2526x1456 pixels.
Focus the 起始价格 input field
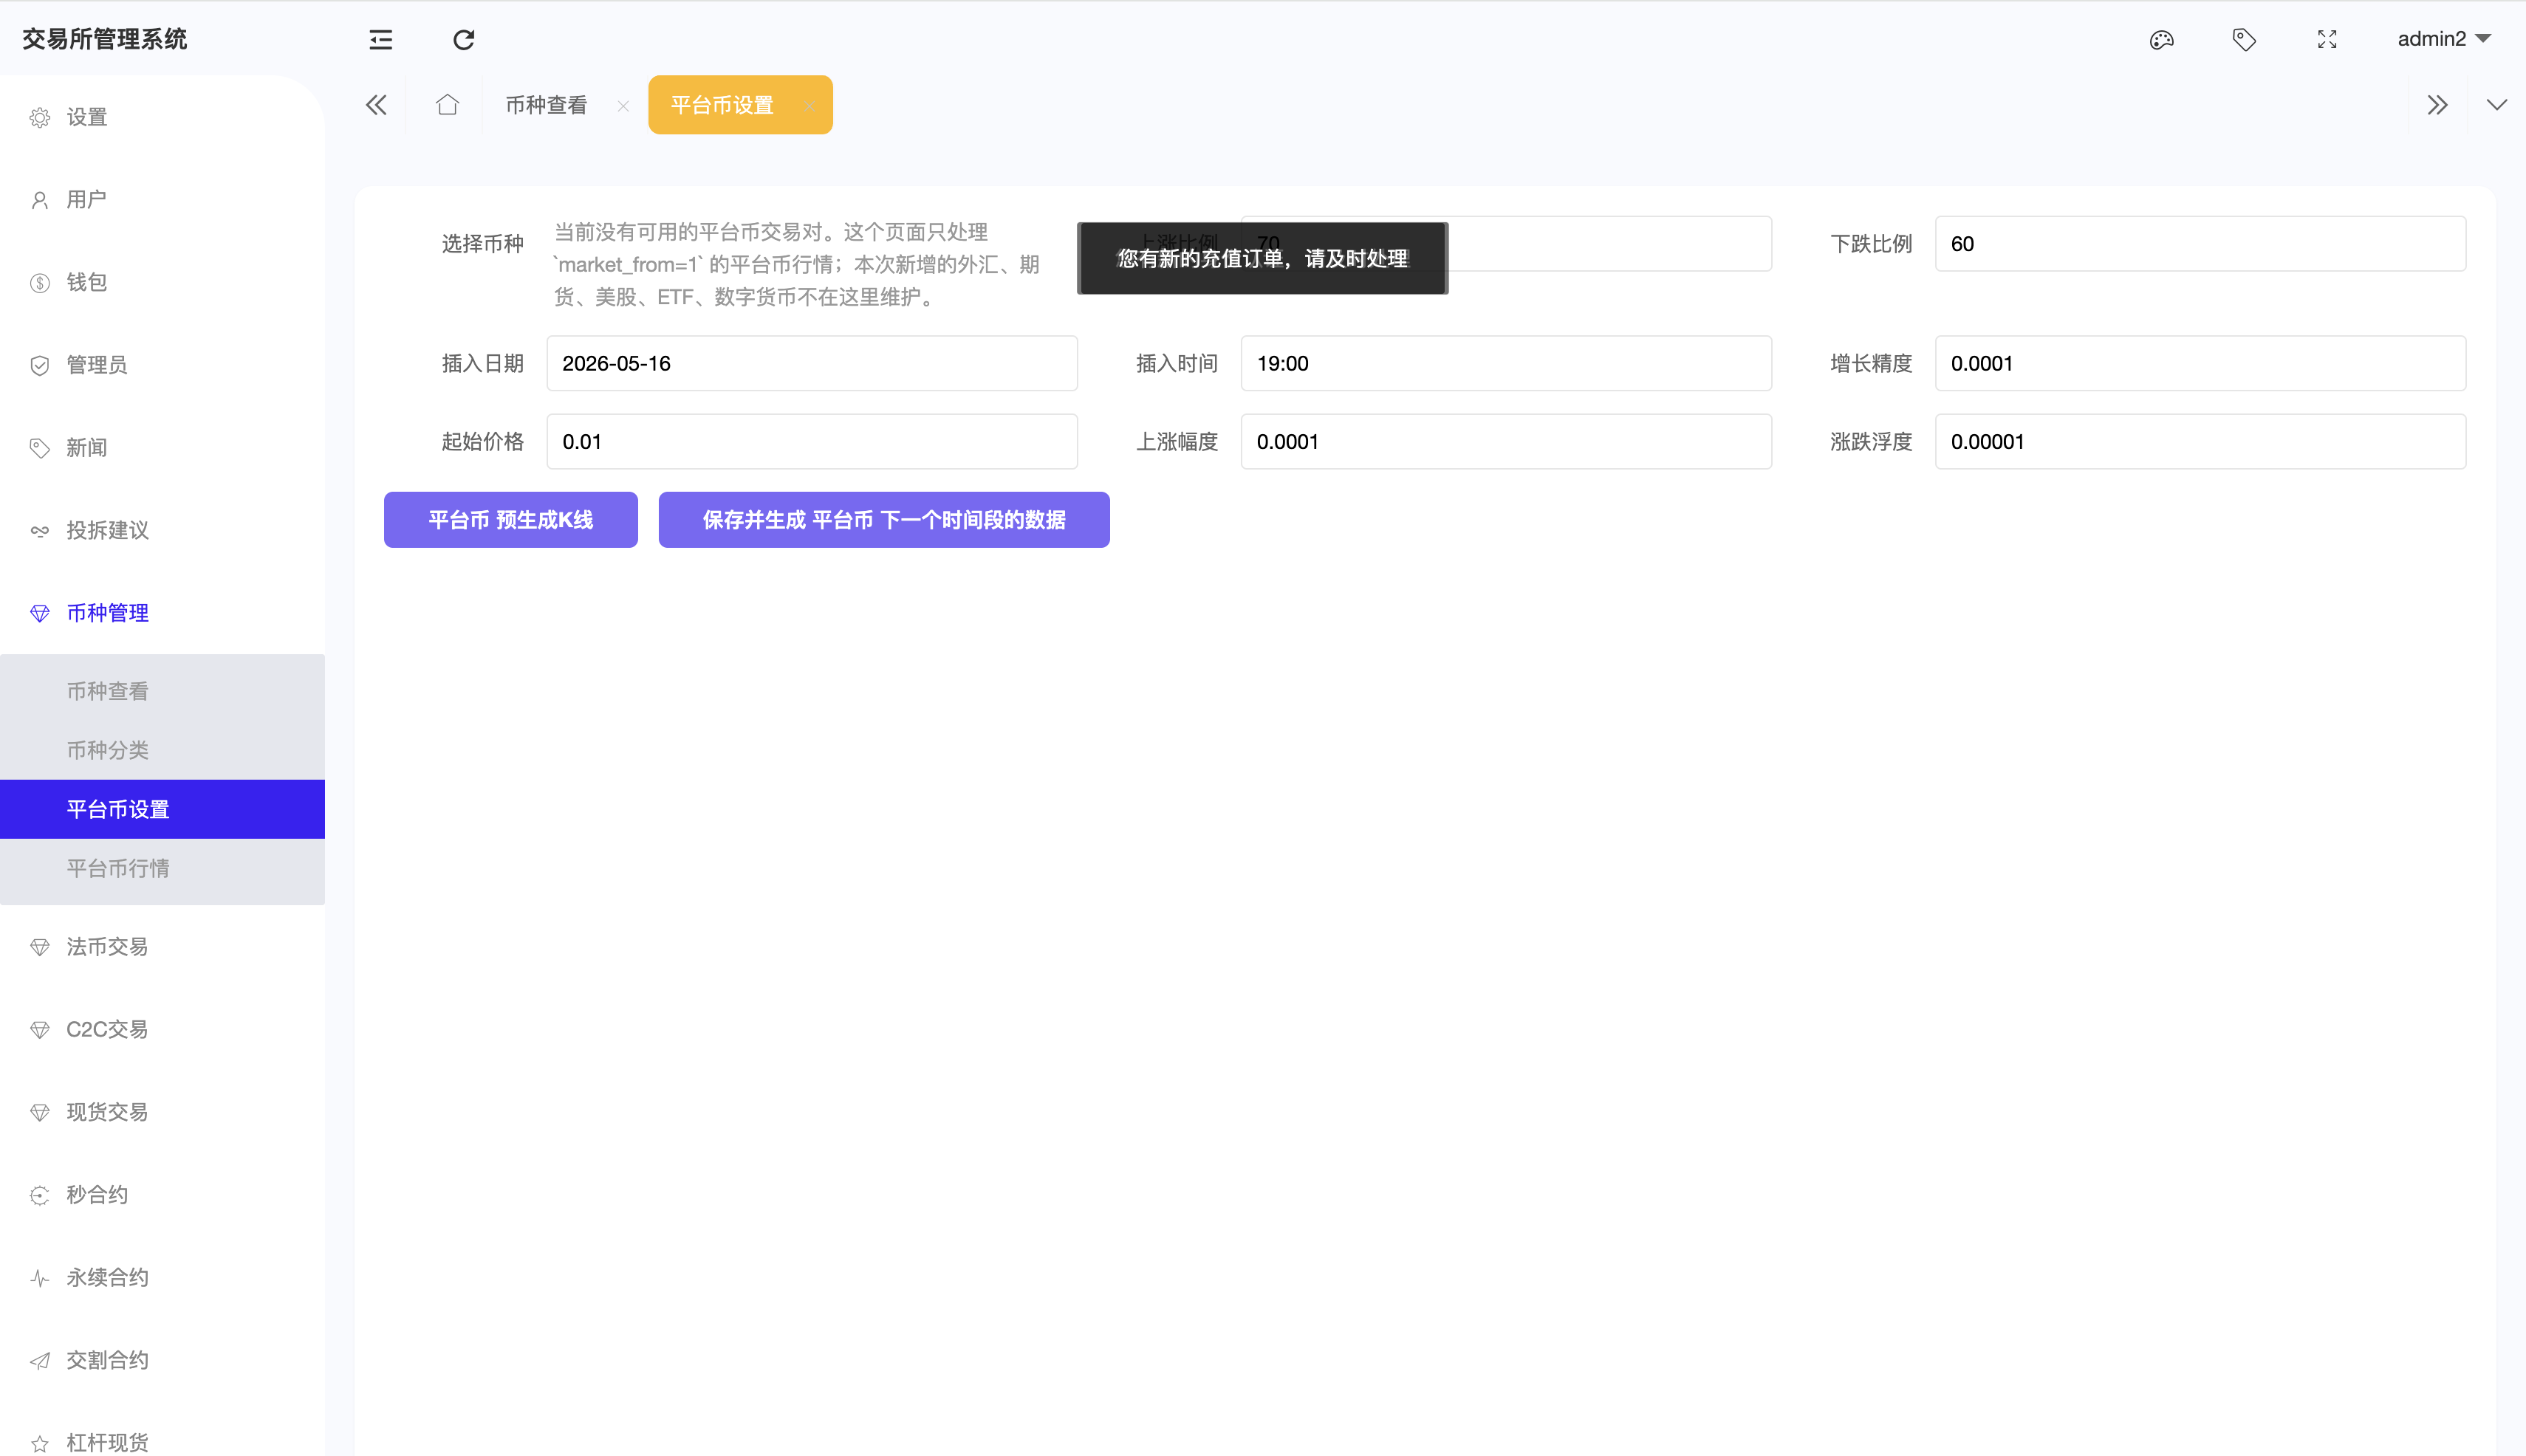811,442
